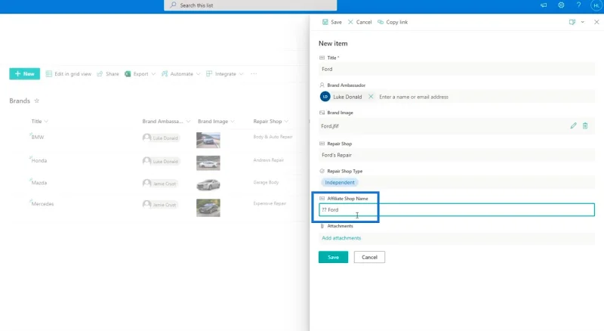Viewport: 604px width, 331px height.
Task: Click the Mazda brand image thumbnail
Action: pos(208,185)
